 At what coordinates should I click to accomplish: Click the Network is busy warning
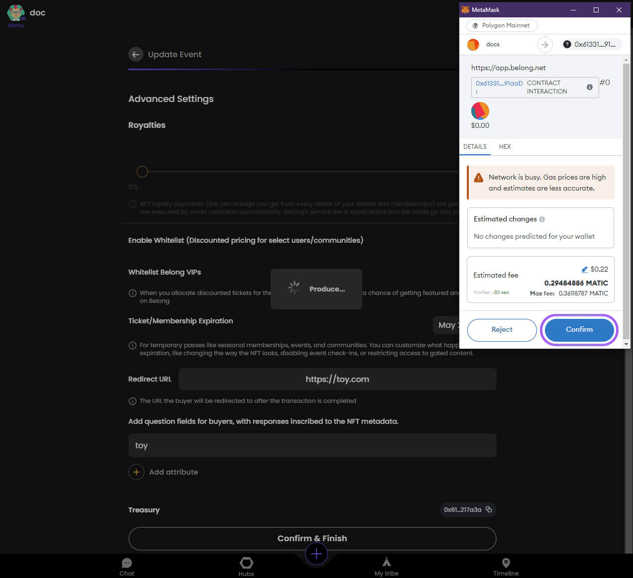541,183
